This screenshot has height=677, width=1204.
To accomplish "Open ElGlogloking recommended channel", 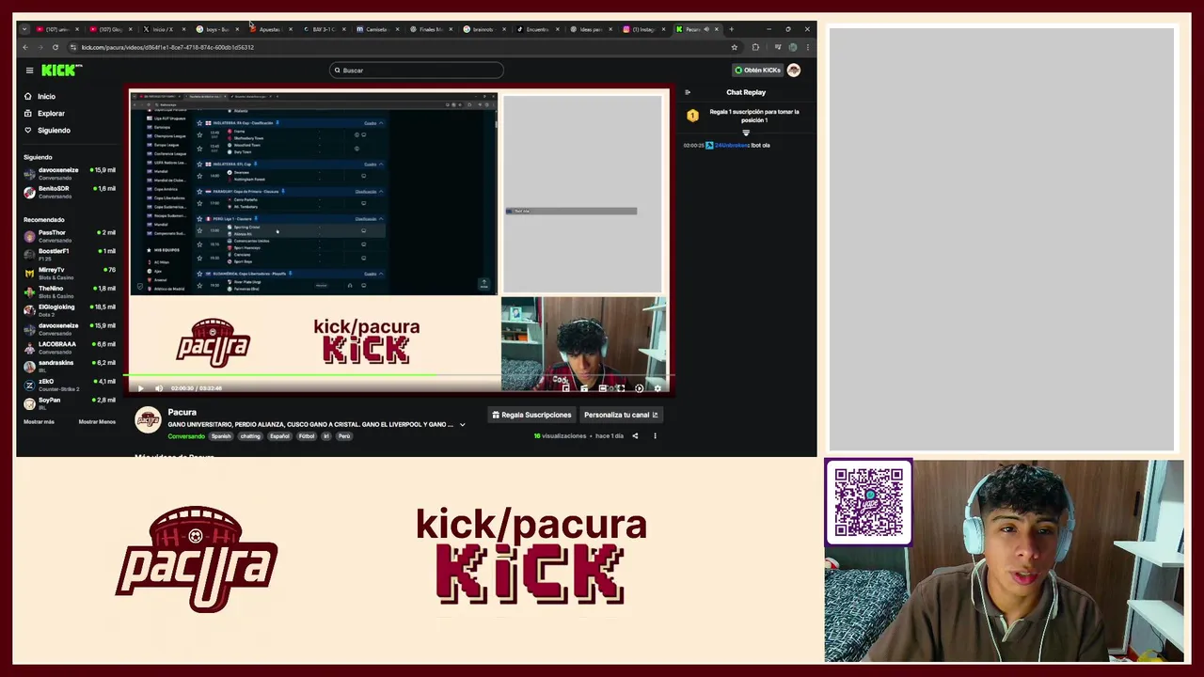I will point(70,310).
